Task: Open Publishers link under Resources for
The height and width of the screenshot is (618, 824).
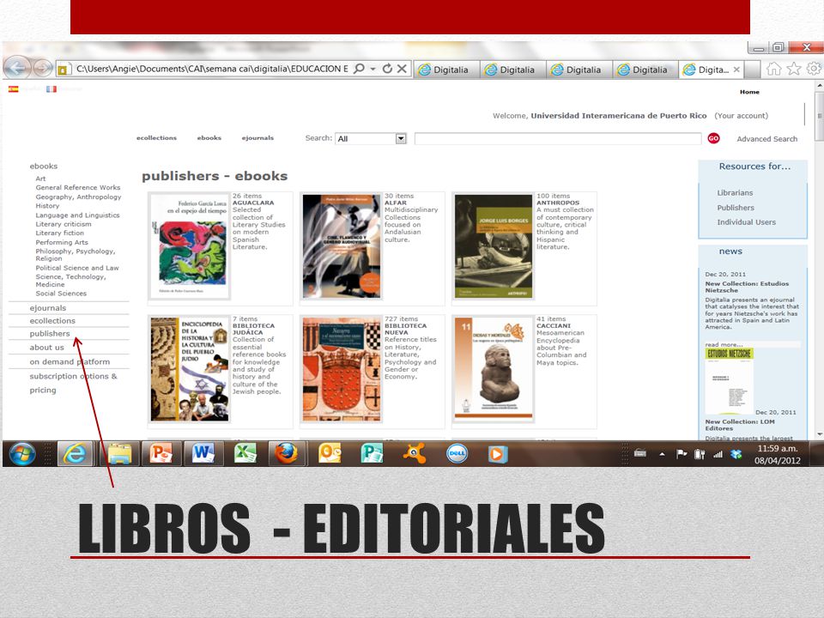Action: 736,208
